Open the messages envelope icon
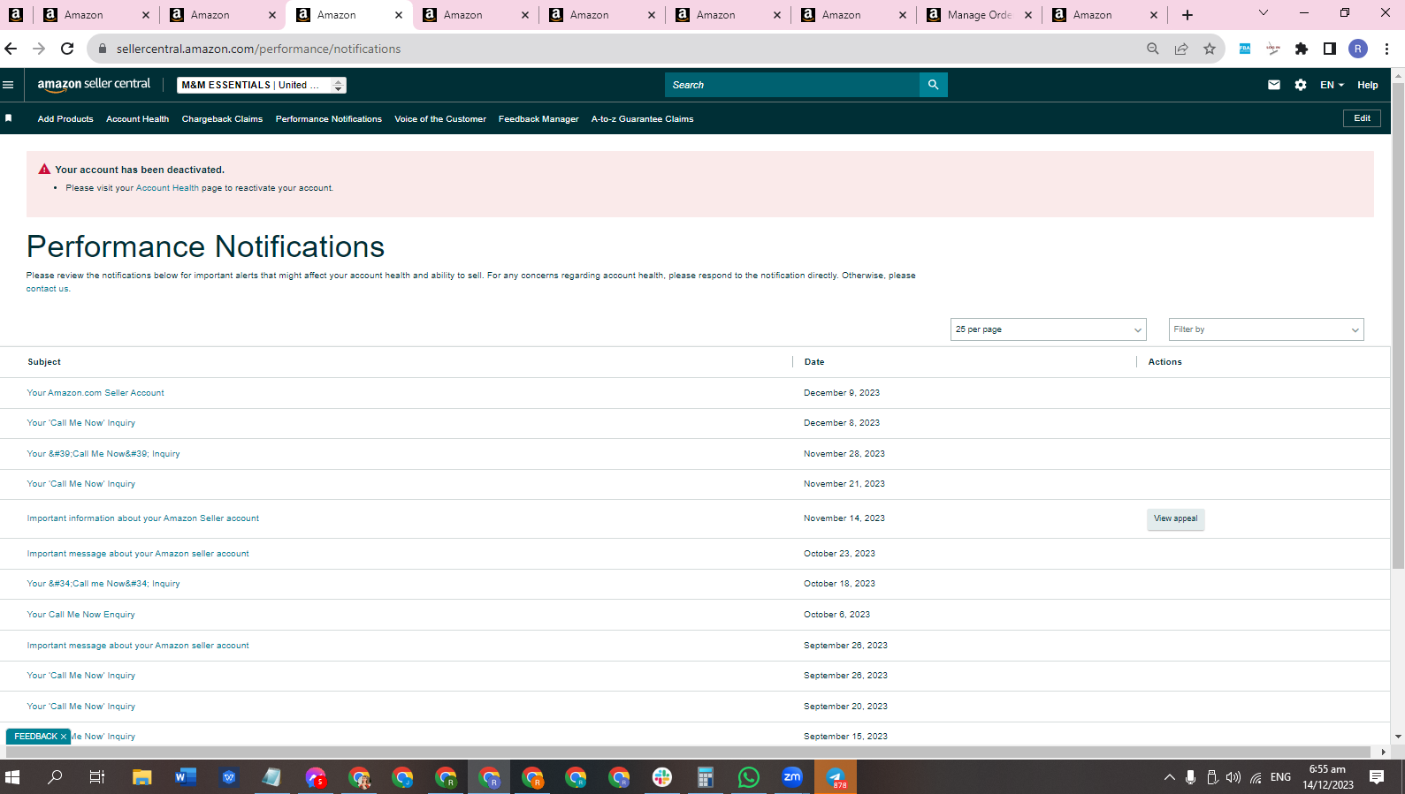 [1274, 85]
